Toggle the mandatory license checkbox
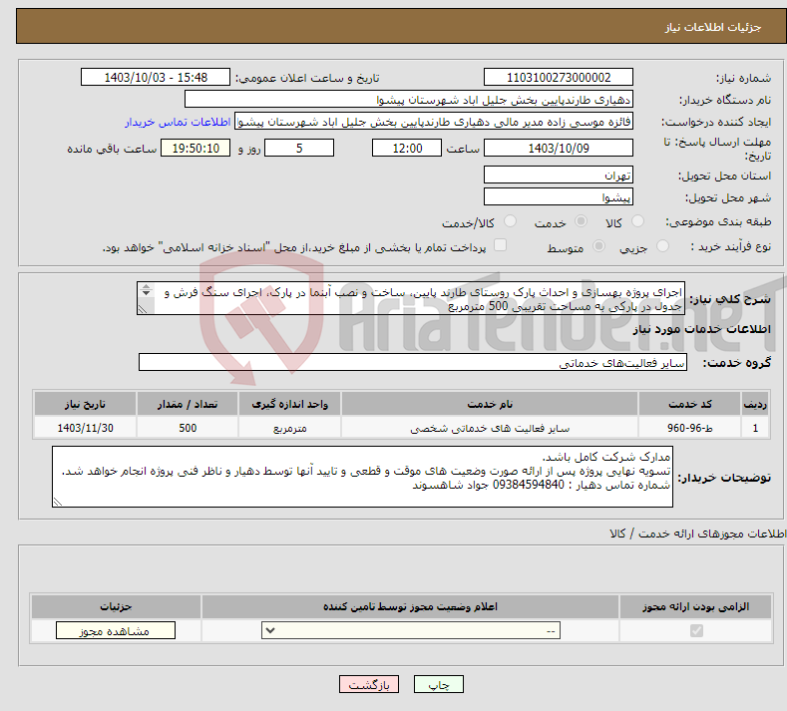787x711 pixels. click(x=696, y=630)
